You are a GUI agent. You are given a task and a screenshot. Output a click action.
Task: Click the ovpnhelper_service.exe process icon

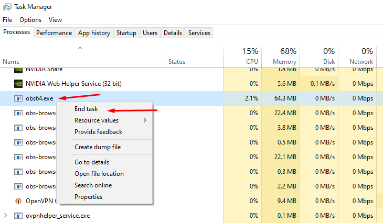point(18,216)
